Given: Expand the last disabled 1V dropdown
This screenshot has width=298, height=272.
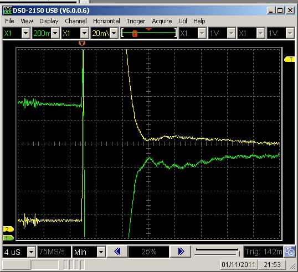Looking at the screenshot, I should (x=290, y=33).
